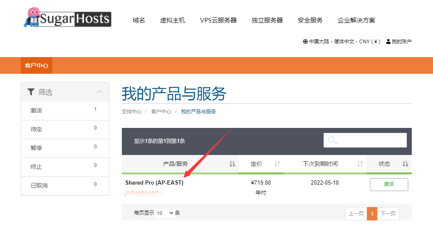Click the 筛选 filter funnel icon
433x230 pixels.
31,92
